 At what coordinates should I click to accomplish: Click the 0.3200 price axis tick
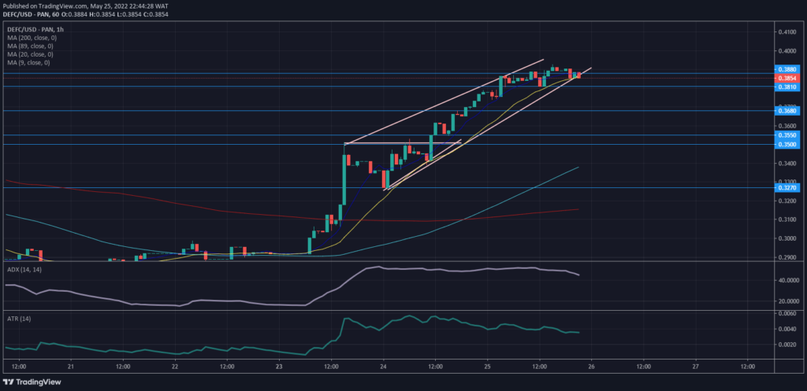[x=787, y=201]
